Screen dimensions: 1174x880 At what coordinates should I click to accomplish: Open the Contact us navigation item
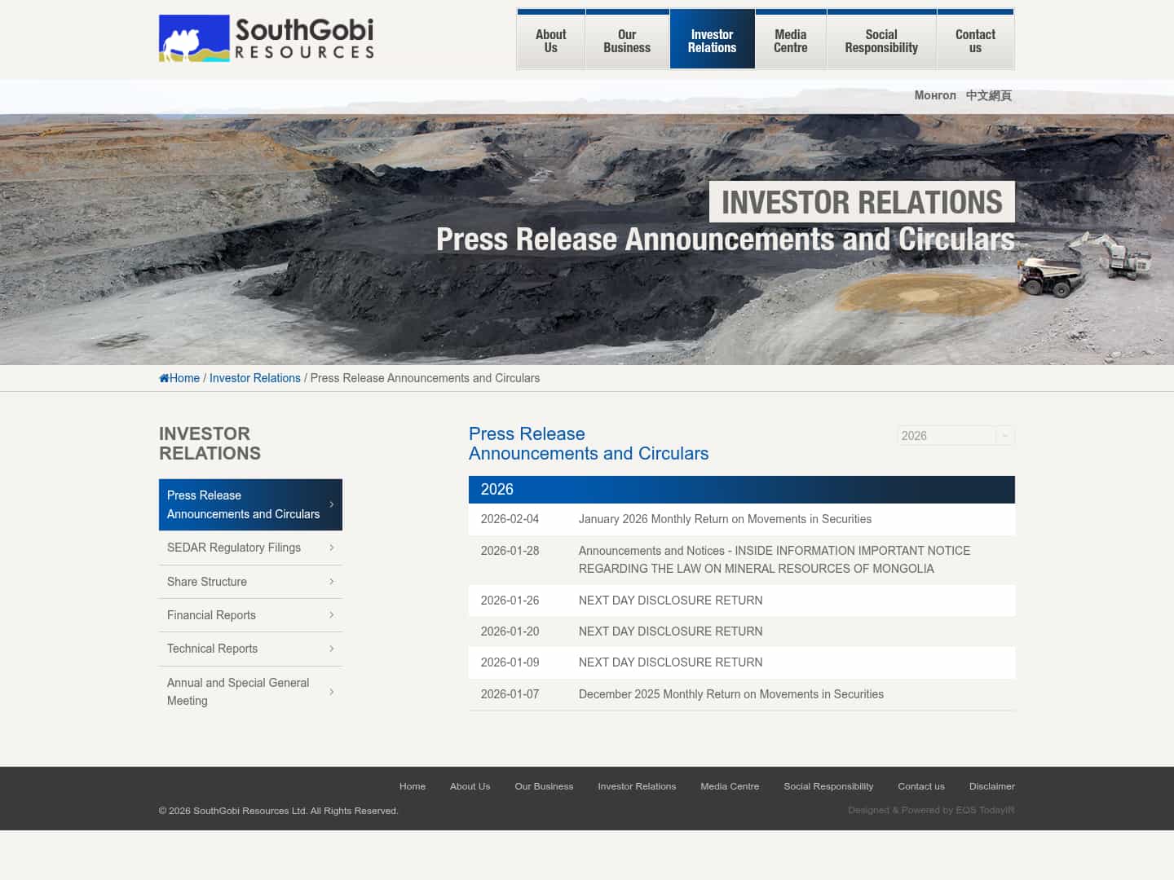[975, 41]
